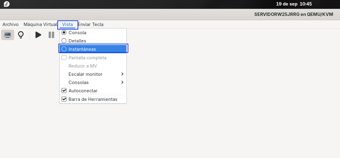Click the SERVIDORW25JRRG window title

point(293,14)
